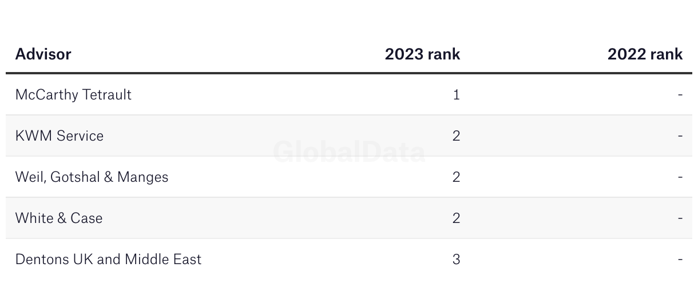Click Dentons 2023 rank value 3
This screenshot has width=698, height=303.
pos(456,260)
